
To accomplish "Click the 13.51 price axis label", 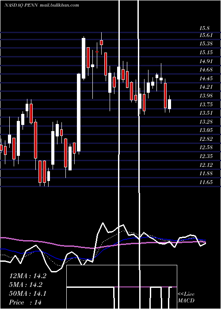I will (x=206, y=113).
